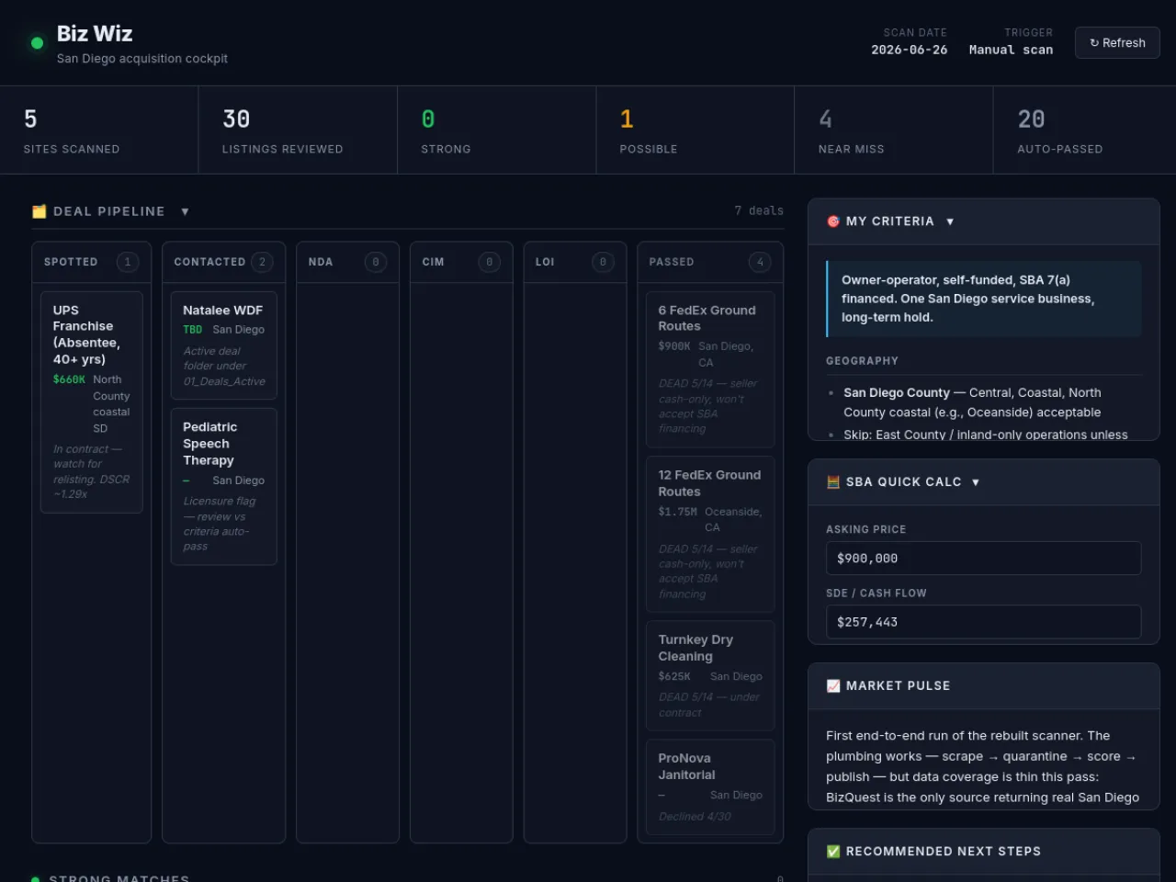Open the Turnkey Dry Cleaning card
The height and width of the screenshot is (882, 1176).
coord(710,675)
